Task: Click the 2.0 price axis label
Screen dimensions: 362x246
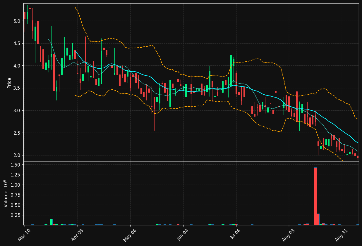Action: pyautogui.click(x=17, y=155)
